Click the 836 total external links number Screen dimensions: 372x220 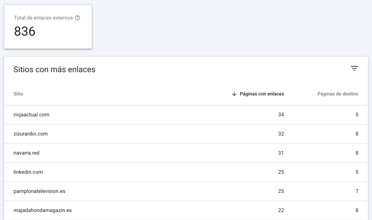[25, 32]
